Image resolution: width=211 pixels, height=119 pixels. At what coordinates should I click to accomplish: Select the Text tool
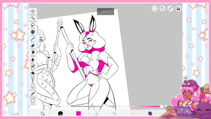tap(33, 81)
